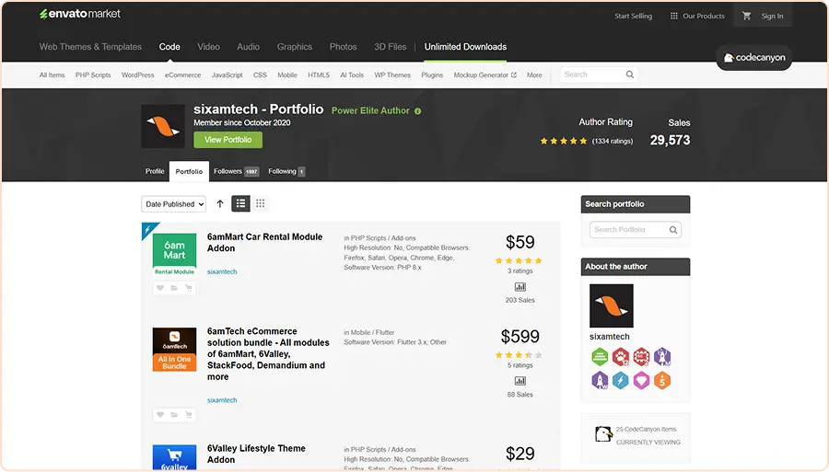This screenshot has width=829, height=472.
Task: Click the pink heart author badge
Action: 641,380
